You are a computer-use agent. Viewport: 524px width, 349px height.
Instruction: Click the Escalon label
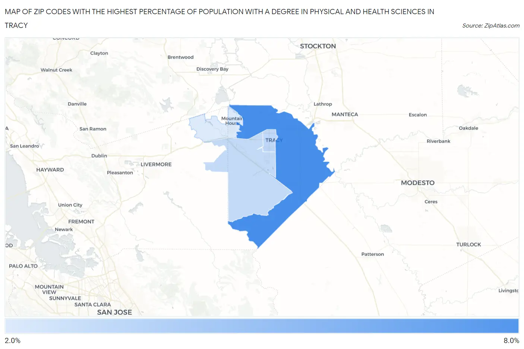click(x=418, y=115)
